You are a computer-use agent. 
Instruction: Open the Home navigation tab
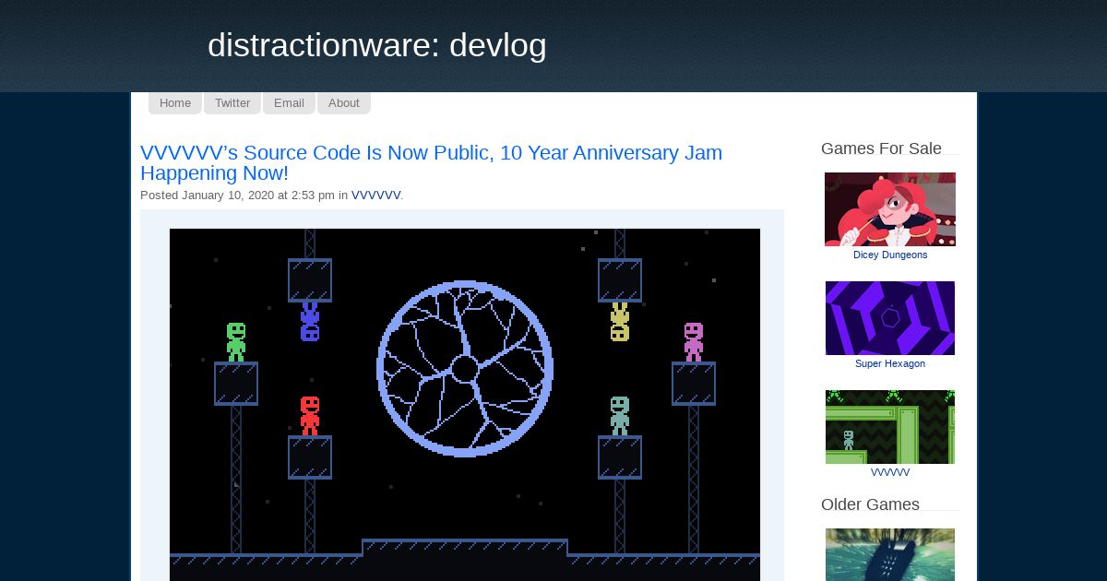click(x=175, y=103)
